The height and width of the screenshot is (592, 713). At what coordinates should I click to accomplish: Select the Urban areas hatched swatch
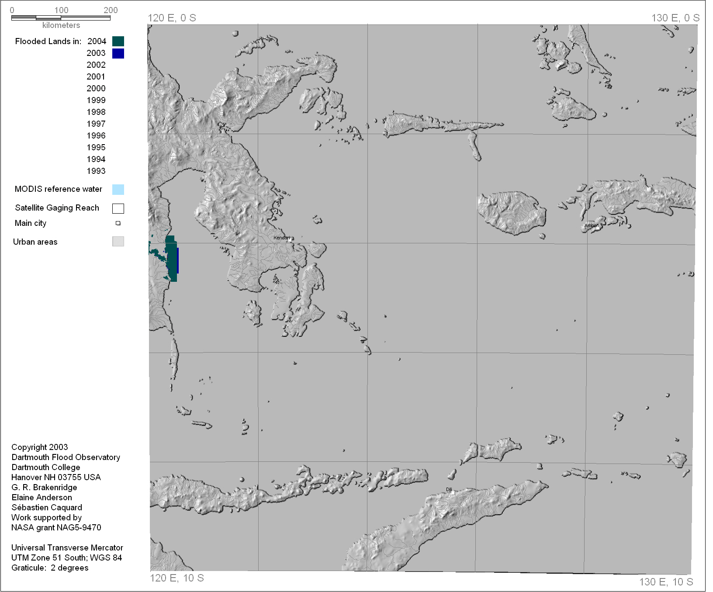(118, 242)
